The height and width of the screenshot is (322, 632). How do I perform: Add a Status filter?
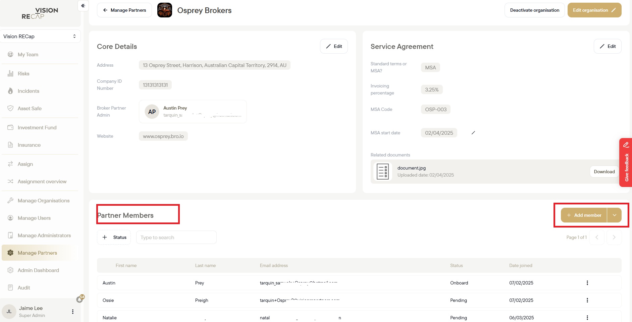(114, 237)
